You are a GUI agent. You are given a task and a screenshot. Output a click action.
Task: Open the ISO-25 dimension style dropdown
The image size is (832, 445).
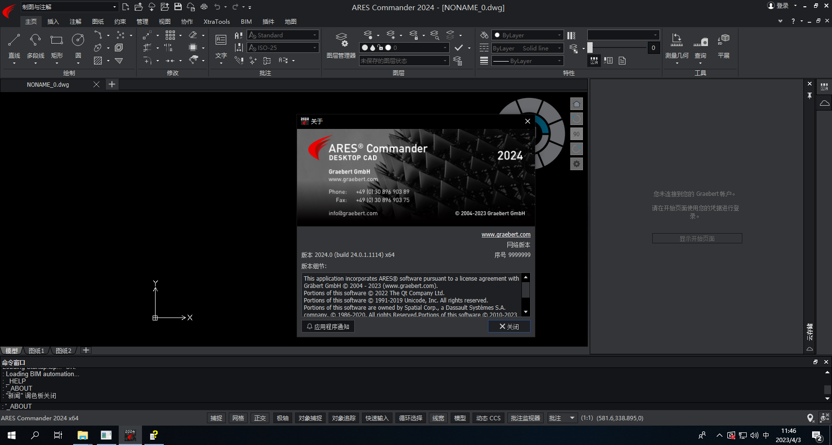coord(283,48)
